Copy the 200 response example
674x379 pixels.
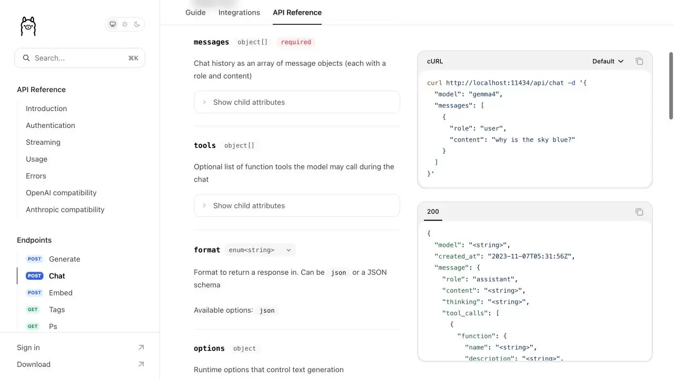(x=639, y=212)
